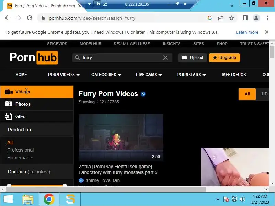Viewport: 275px width, 206px height.
Task: Open the network tray icon
Action: [x=234, y=199]
